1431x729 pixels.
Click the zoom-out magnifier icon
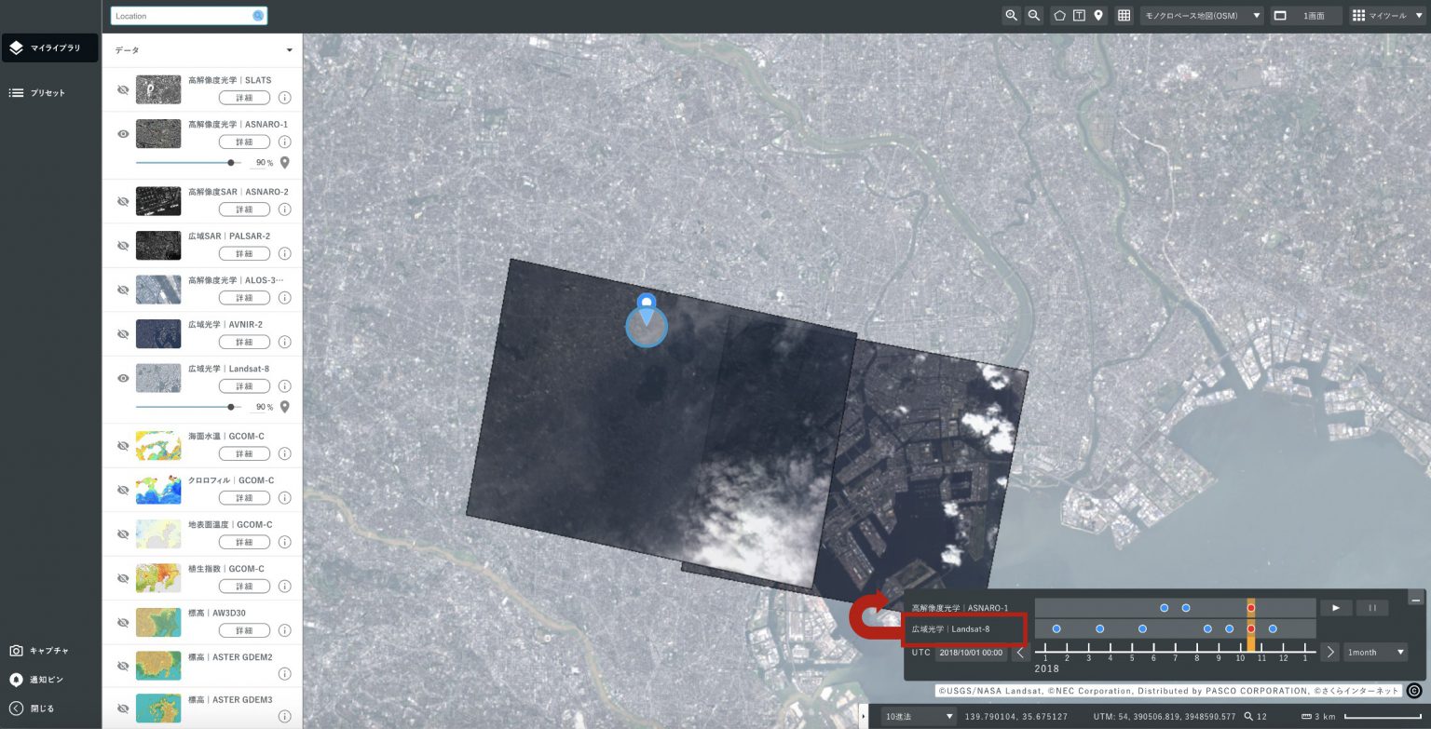click(x=1034, y=16)
